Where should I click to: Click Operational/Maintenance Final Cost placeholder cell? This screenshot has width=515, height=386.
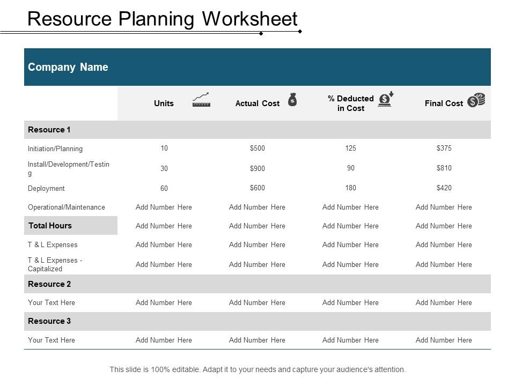click(444, 207)
